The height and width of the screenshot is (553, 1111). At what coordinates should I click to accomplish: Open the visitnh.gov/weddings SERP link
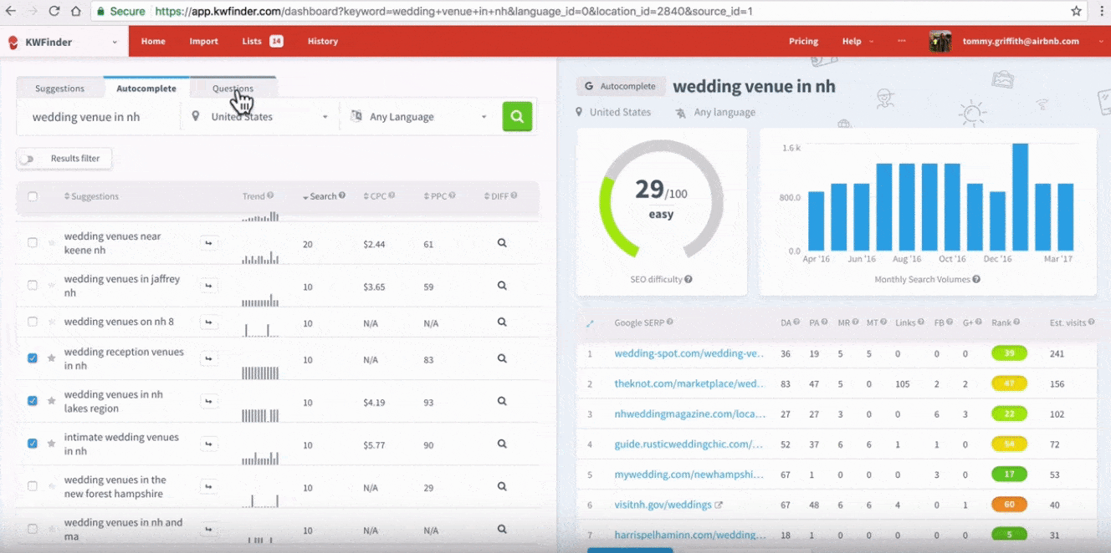(663, 505)
